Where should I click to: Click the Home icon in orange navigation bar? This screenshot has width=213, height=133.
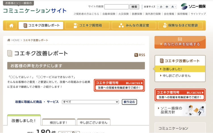11,25
